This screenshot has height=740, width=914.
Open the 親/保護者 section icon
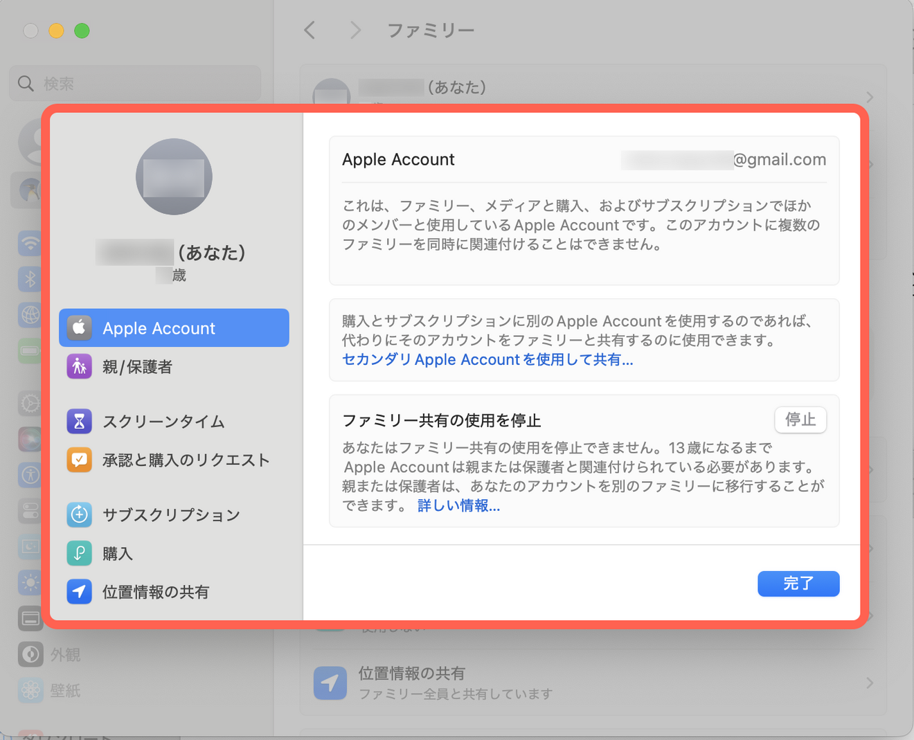79,366
